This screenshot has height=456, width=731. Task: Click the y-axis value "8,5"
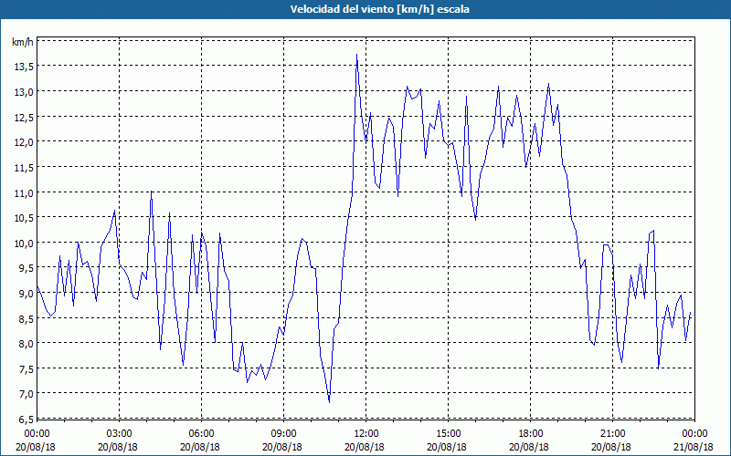point(26,319)
